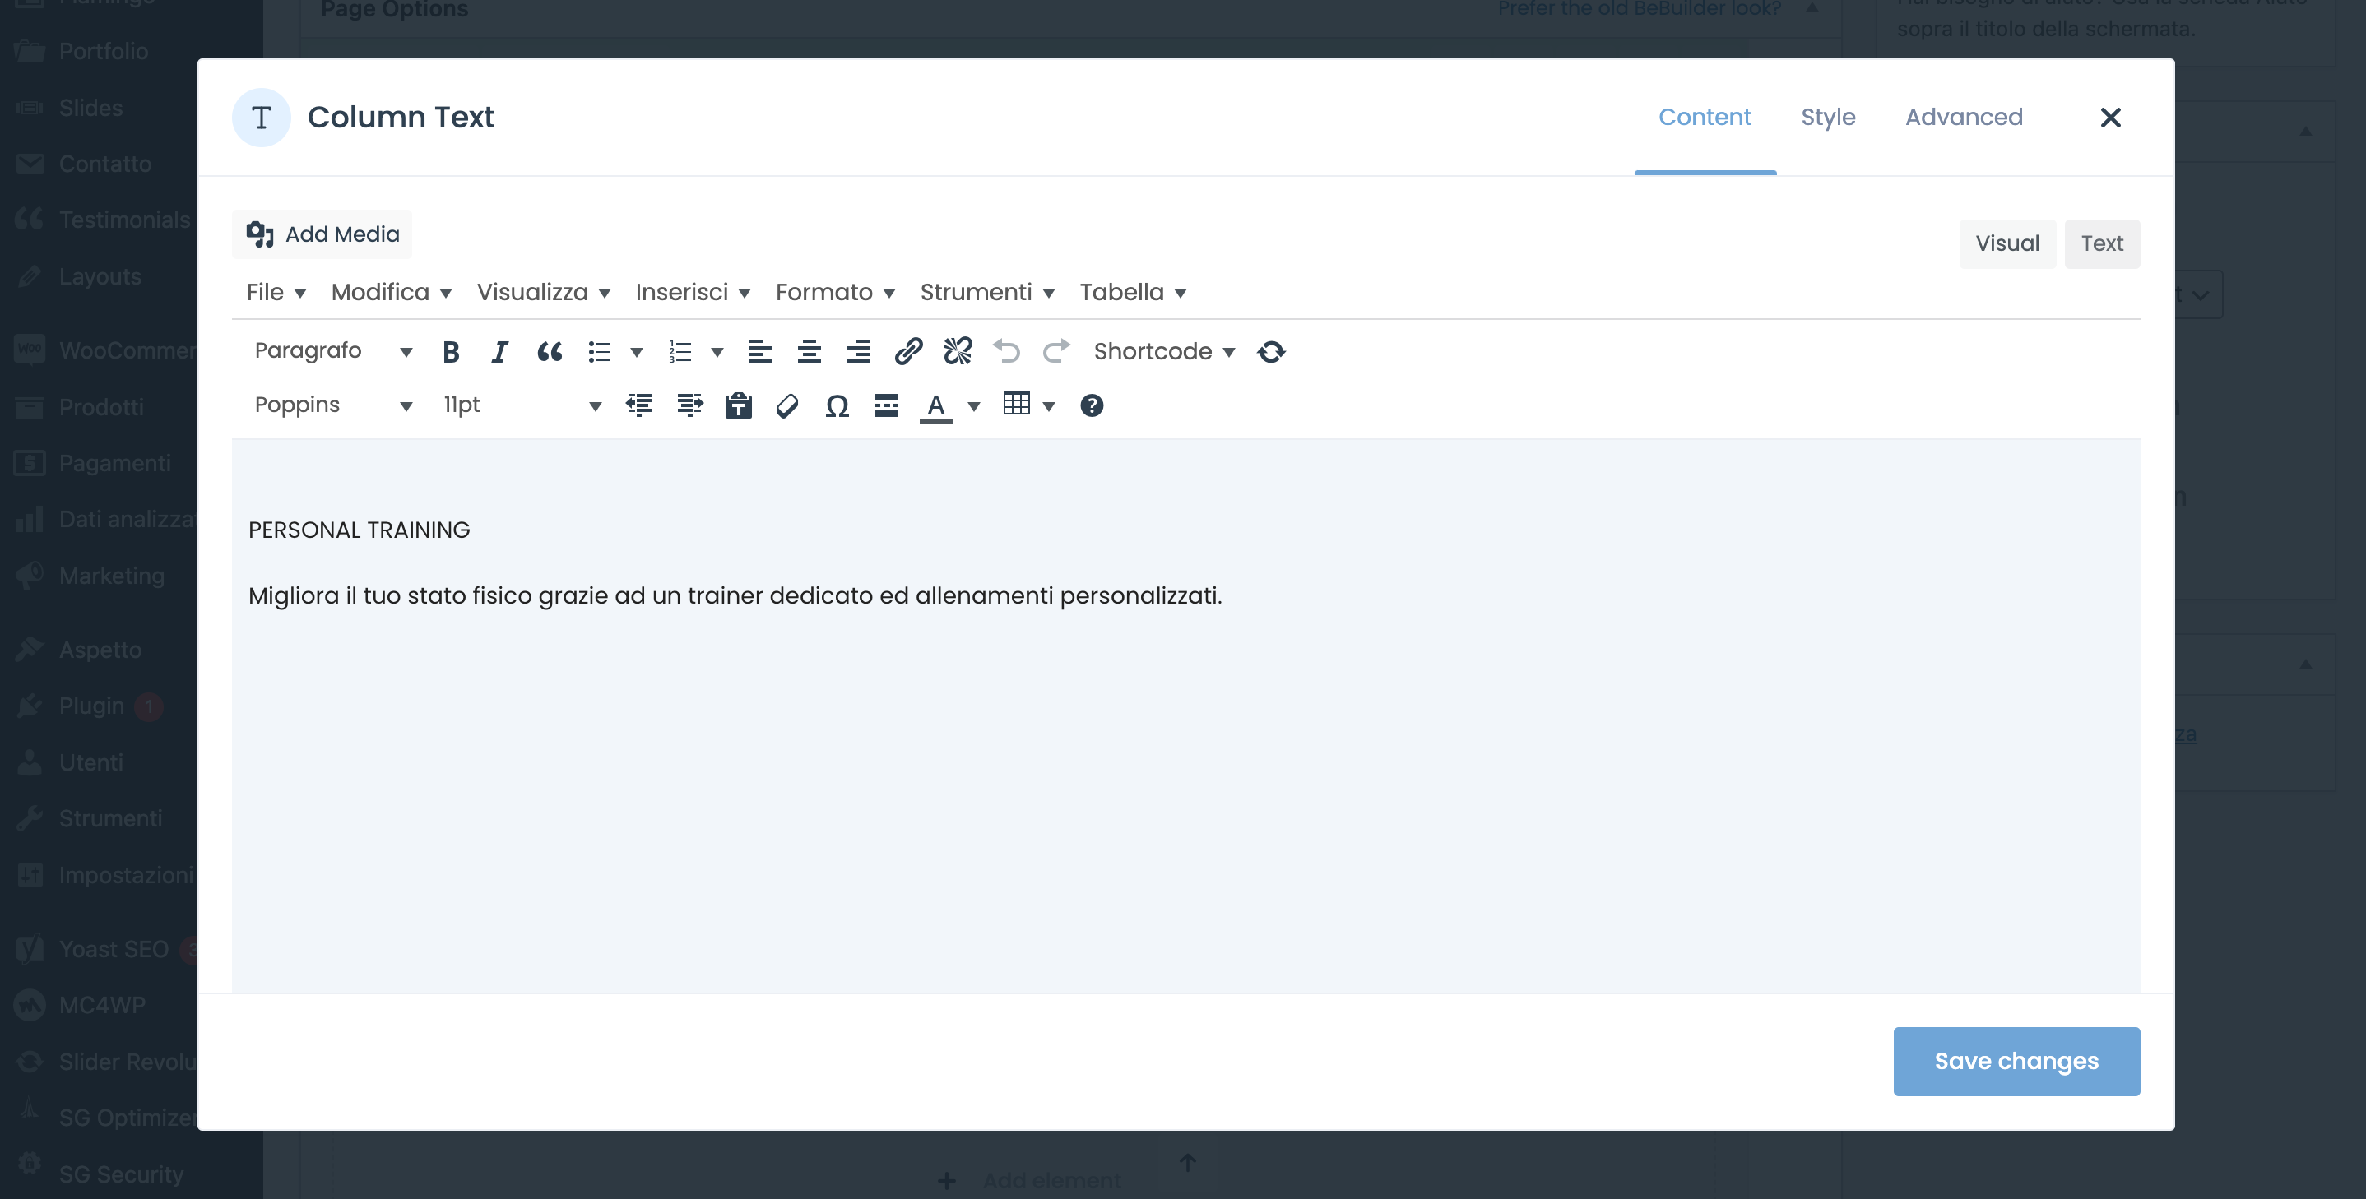
Task: Open the Strumenti menu in editor
Action: [987, 292]
